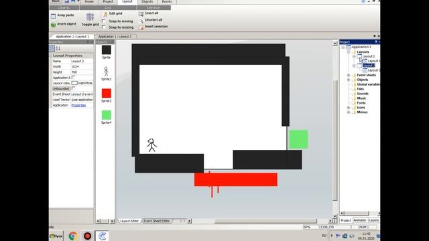Image resolution: width=429 pixels, height=241 pixels.
Task: Collapse the Layout 2 tree node
Action: point(354,66)
